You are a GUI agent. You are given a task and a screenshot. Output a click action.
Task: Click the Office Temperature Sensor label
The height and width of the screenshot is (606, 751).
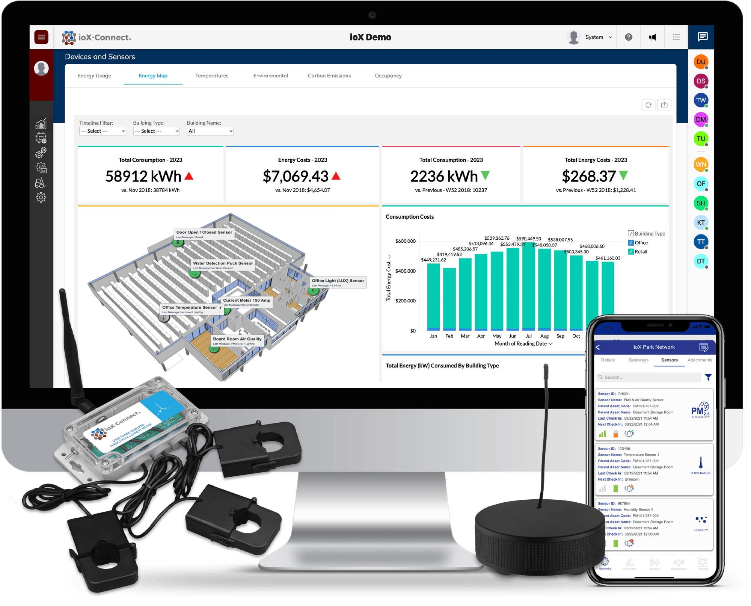[x=190, y=309]
